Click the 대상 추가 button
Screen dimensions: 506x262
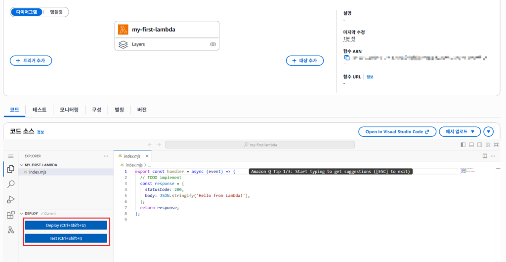coord(304,61)
